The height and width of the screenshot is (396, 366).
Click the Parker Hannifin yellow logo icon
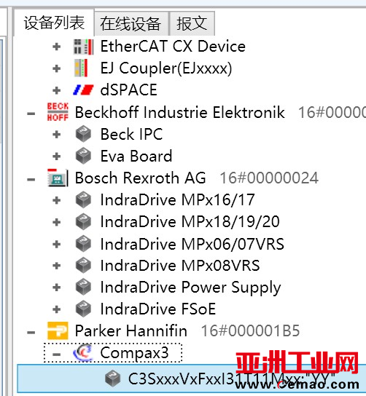coord(58,330)
